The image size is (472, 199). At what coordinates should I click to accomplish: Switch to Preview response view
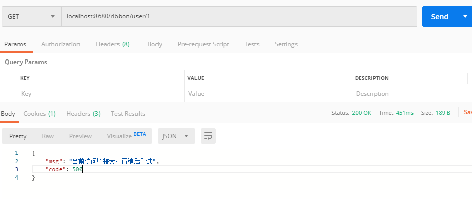click(81, 136)
